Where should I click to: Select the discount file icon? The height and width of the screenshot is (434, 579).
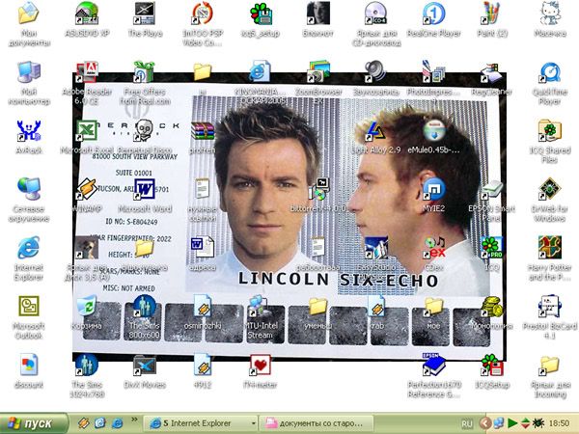pyautogui.click(x=29, y=365)
